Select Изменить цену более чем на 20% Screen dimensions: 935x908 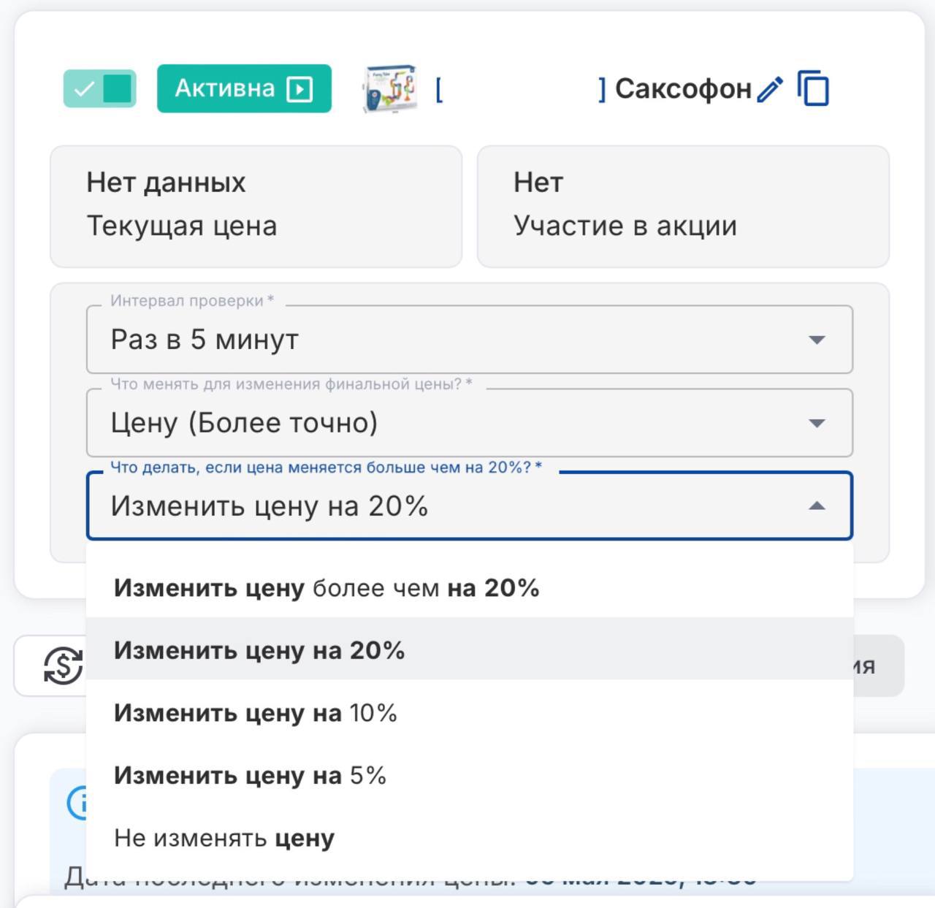click(327, 588)
